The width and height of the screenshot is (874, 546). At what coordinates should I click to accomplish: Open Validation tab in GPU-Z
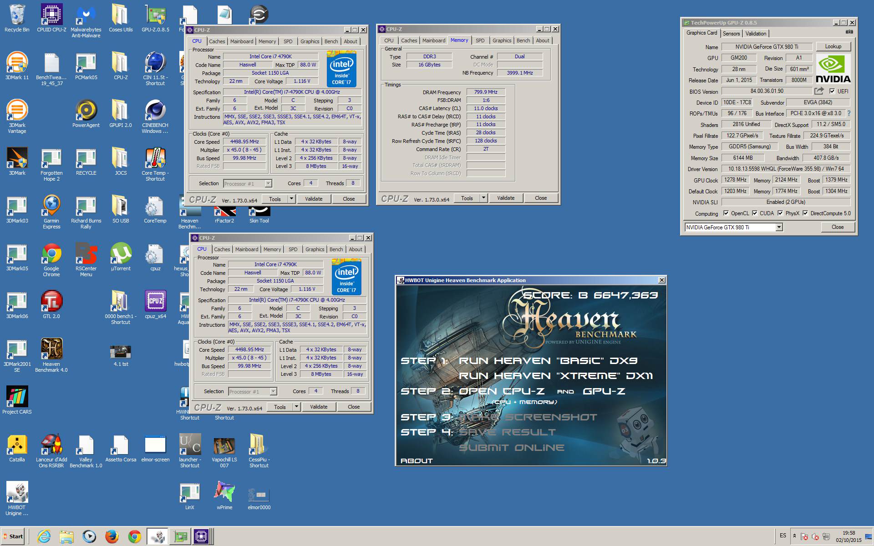click(756, 33)
